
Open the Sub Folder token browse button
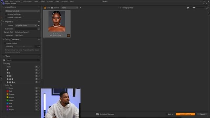(x=39, y=29)
